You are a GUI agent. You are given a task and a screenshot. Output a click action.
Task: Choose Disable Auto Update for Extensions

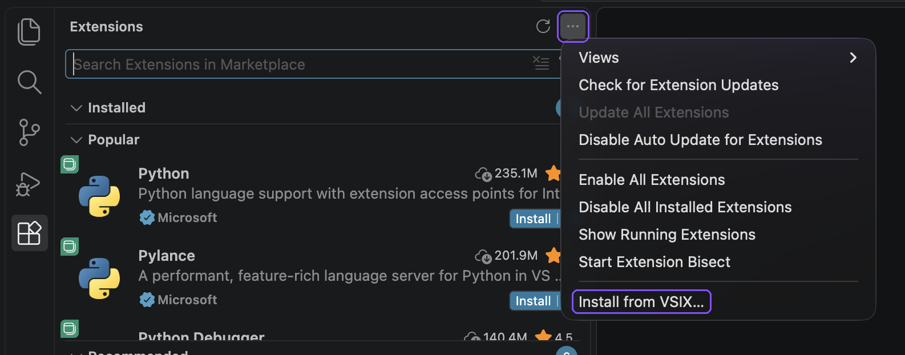(x=700, y=140)
